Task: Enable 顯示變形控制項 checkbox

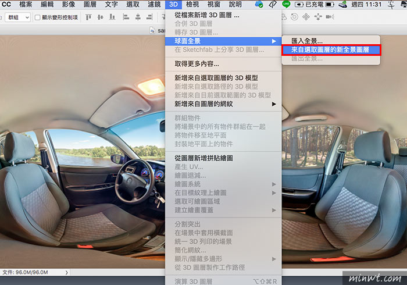Action: click(37, 17)
